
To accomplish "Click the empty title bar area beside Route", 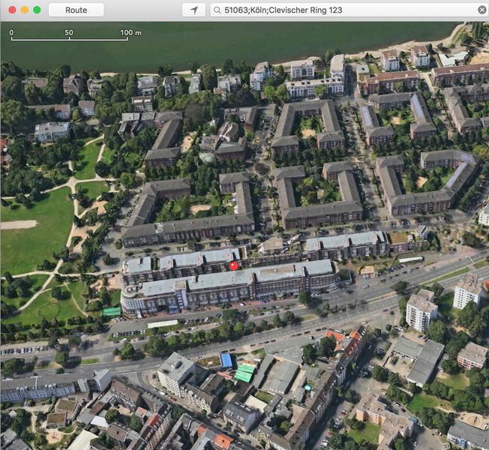I will tap(142, 10).
